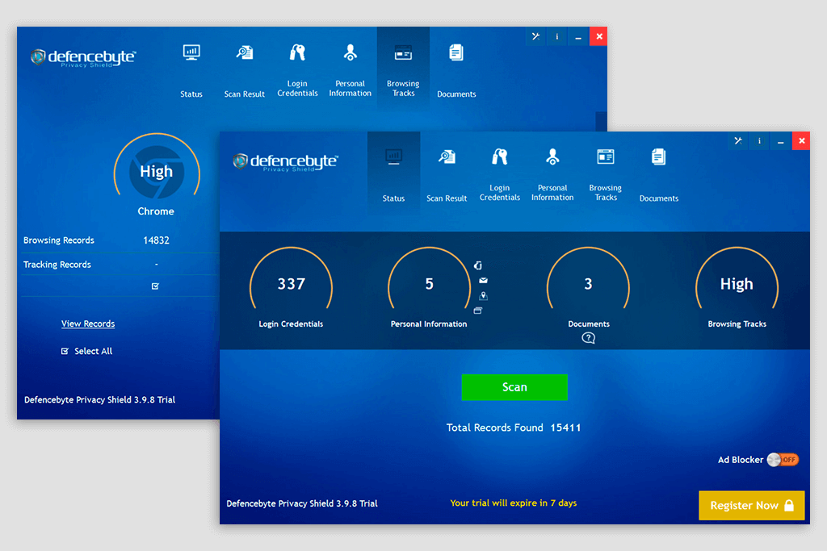Image resolution: width=827 pixels, height=551 pixels.
Task: Click the credit card icon beside Personal Information
Action: click(x=478, y=311)
